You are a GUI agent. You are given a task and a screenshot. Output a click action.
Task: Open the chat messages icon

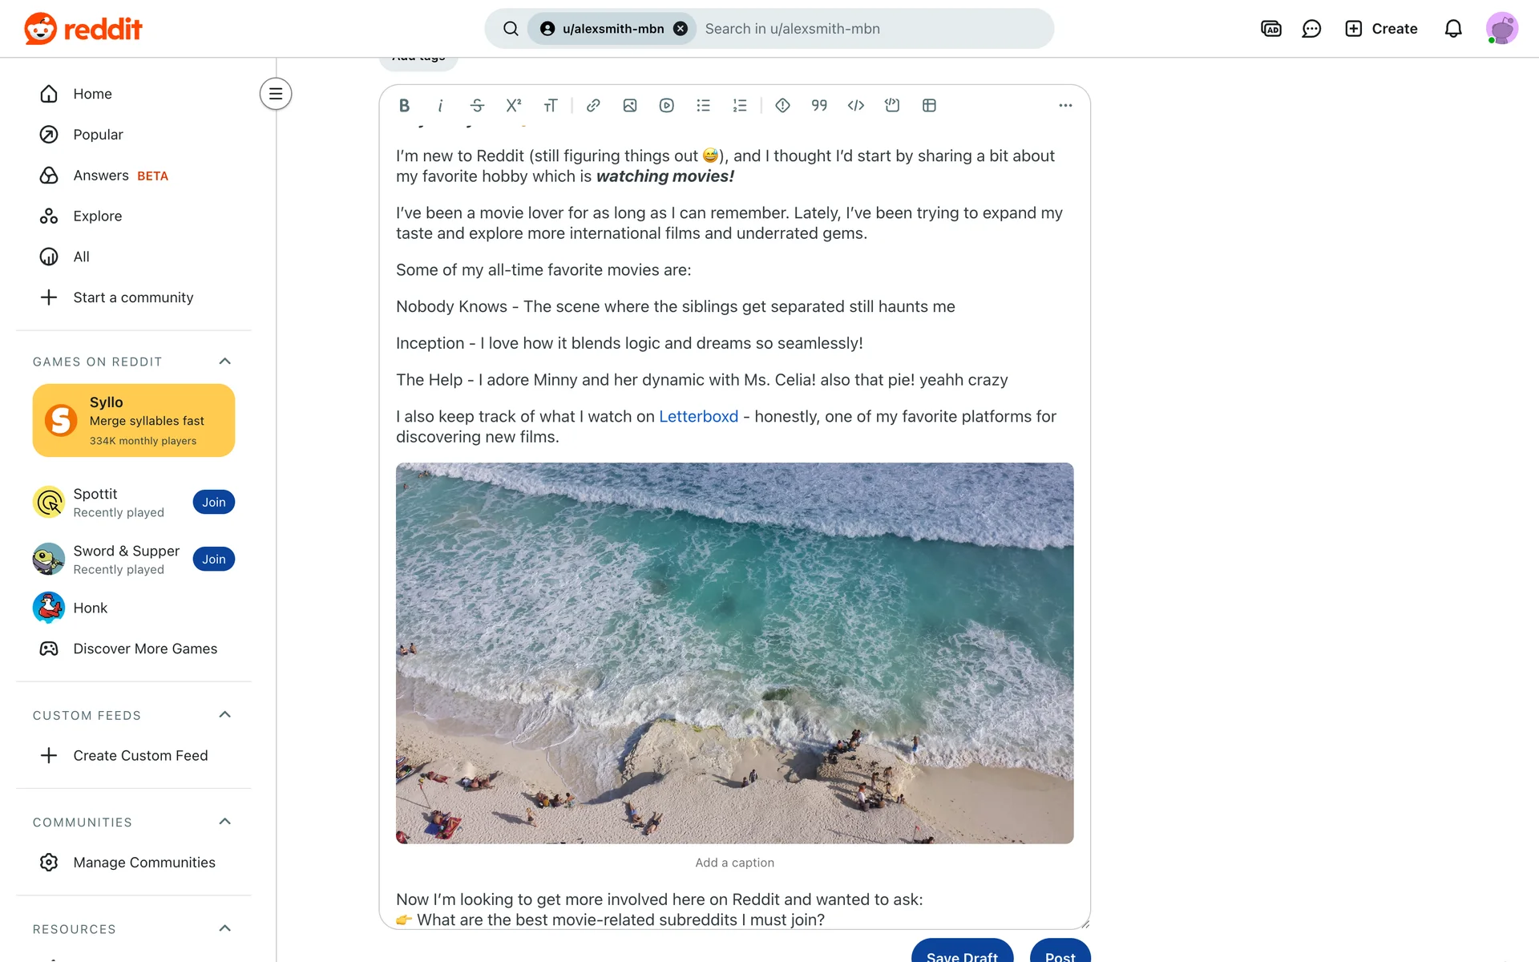pyautogui.click(x=1311, y=29)
